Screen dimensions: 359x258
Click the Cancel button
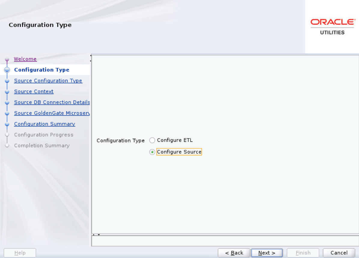coord(339,253)
